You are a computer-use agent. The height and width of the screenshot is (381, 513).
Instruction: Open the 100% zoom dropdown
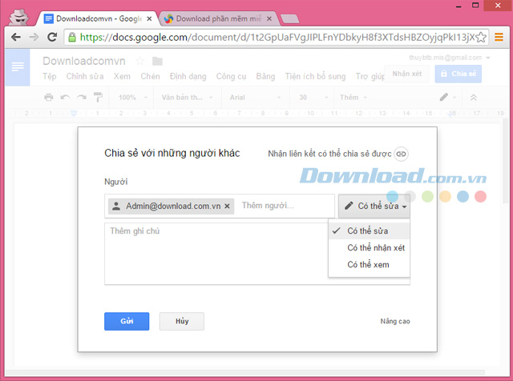coord(133,98)
